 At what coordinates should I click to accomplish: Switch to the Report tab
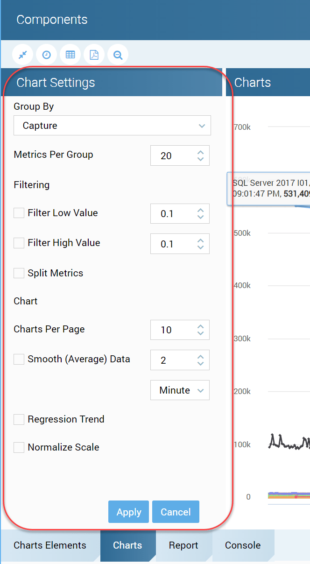pos(183,545)
